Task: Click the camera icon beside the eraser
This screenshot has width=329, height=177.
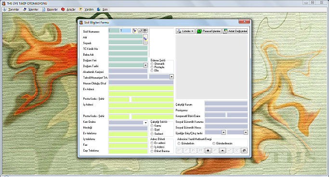Action: coord(145,31)
